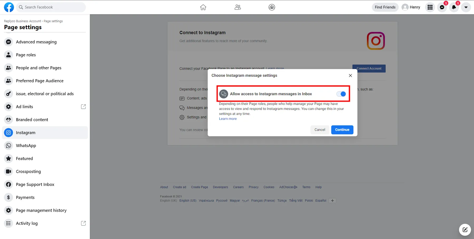The width and height of the screenshot is (474, 239).
Task: Click the Cancel button
Action: point(320,130)
